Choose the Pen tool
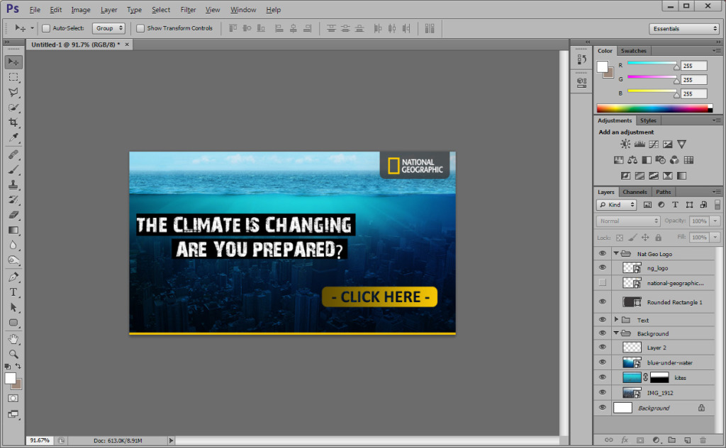Screen dimensions: 726x448 pyautogui.click(x=13, y=277)
